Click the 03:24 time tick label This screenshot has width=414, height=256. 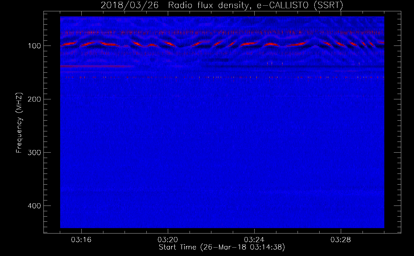click(x=254, y=240)
